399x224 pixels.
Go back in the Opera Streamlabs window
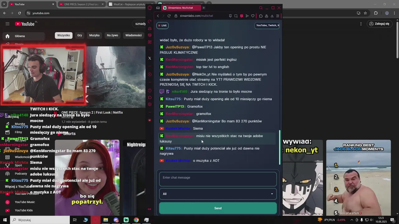coord(158,16)
